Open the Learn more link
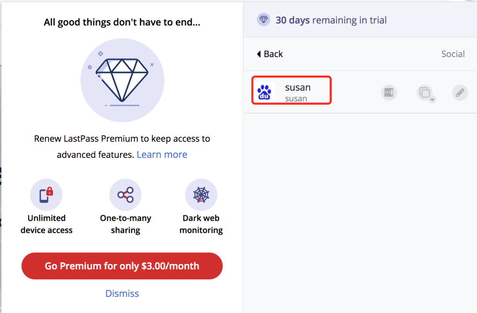 point(162,154)
